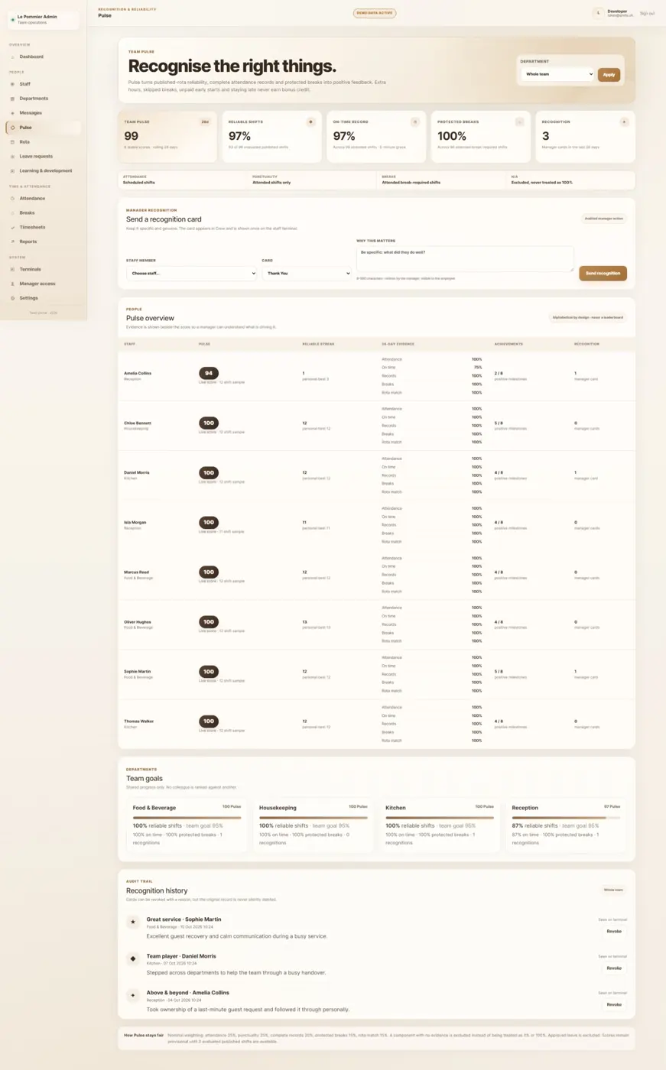This screenshot has height=1070, width=666.
Task: Revoke the Daniel Morris Team player card
Action: (x=614, y=968)
